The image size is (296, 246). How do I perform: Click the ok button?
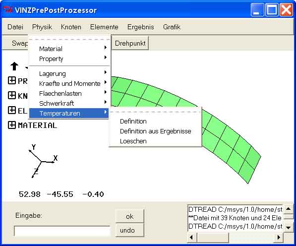pyautogui.click(x=130, y=216)
